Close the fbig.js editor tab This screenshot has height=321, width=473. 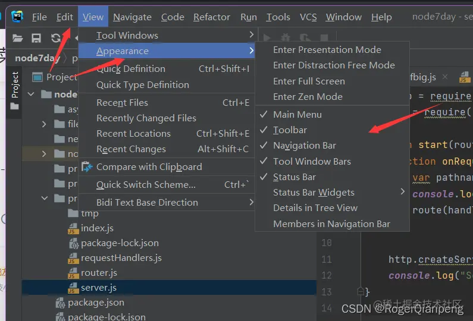click(445, 77)
